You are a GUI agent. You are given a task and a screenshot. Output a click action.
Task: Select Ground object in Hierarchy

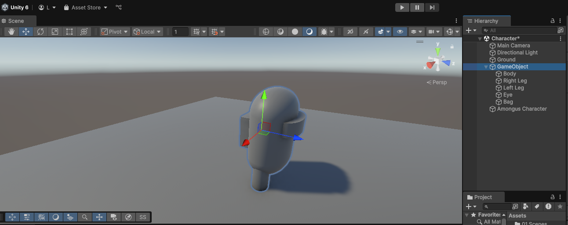[506, 60]
